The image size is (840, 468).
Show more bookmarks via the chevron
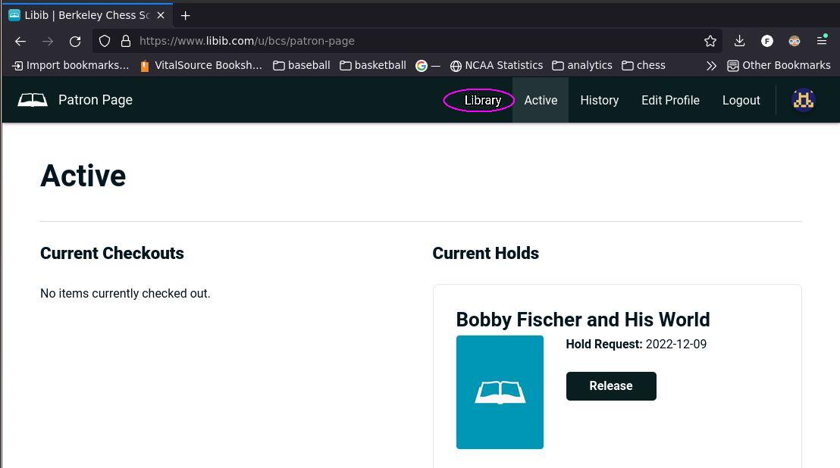(711, 66)
